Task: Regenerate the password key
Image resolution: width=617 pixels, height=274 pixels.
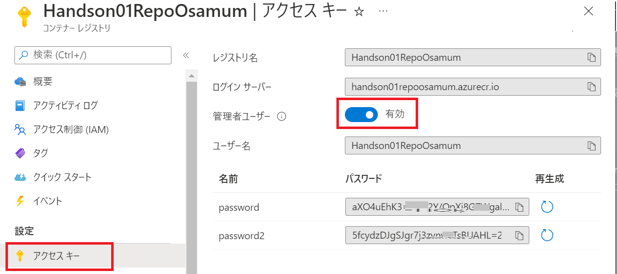Action: click(x=547, y=207)
